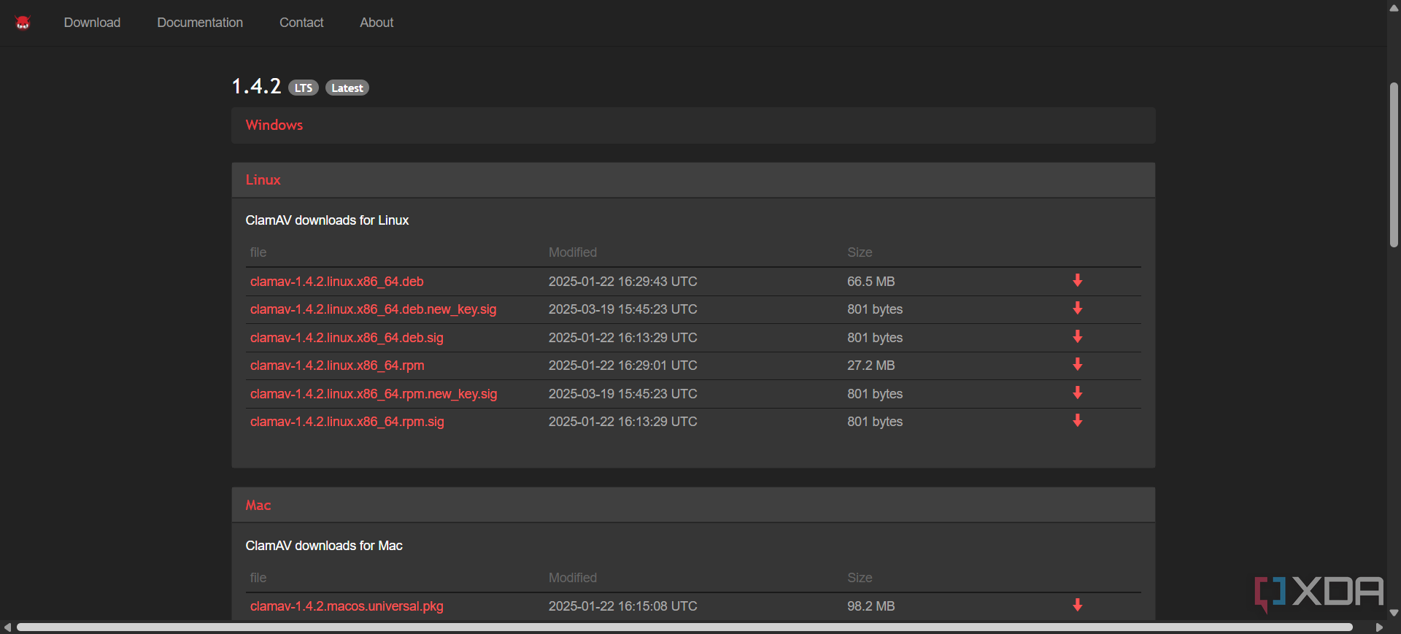1401x634 pixels.
Task: Select the 98.2 MB size cell
Action: coord(871,606)
